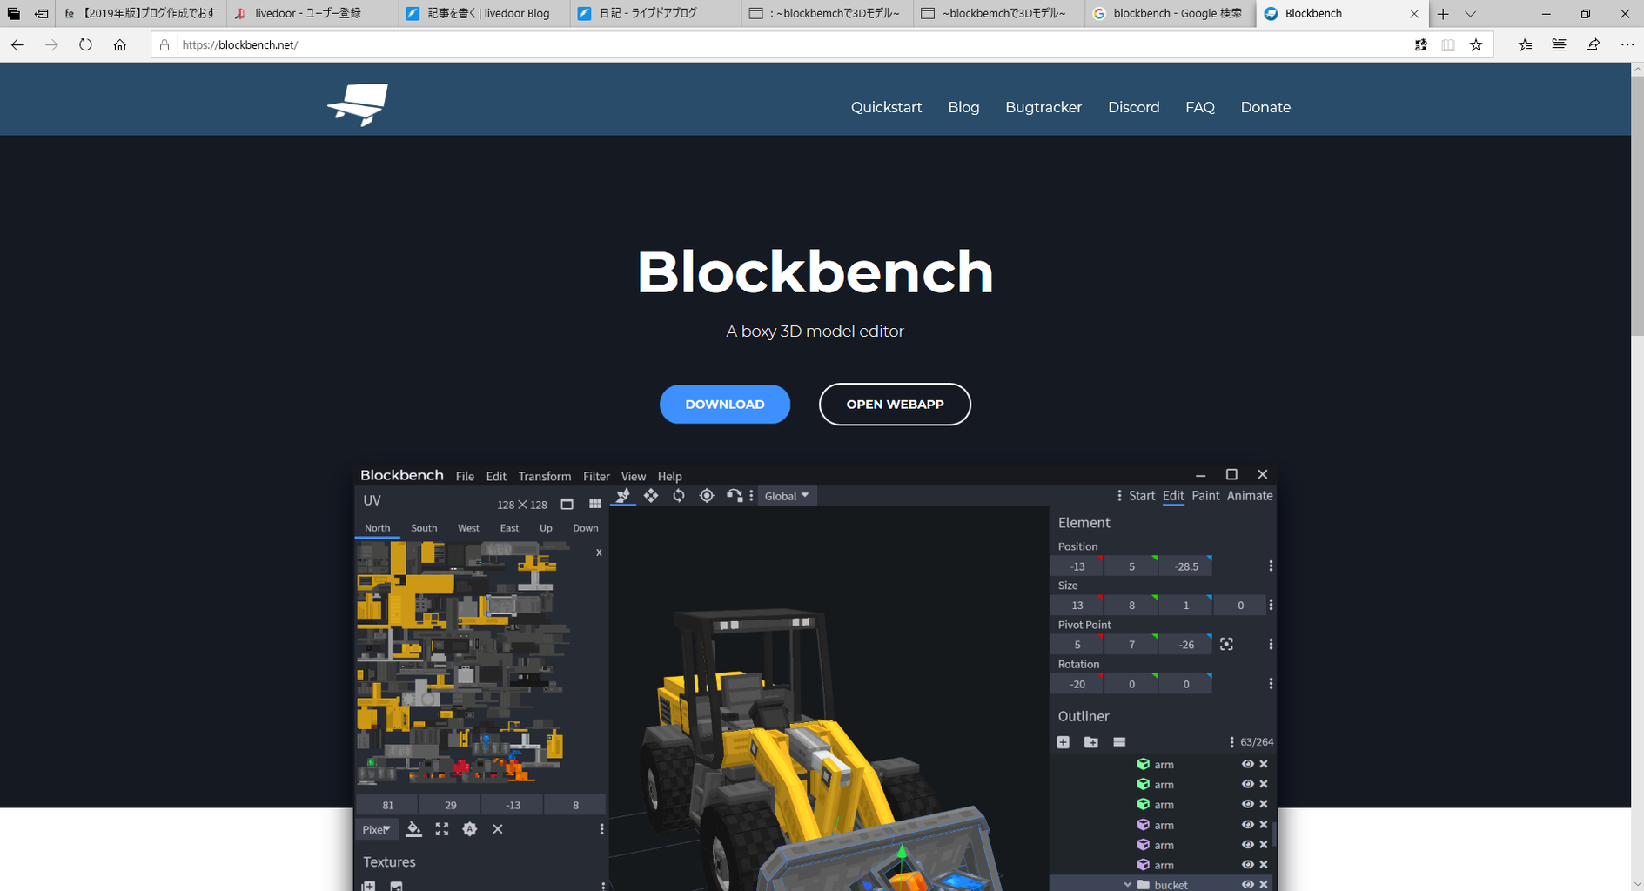Image resolution: width=1644 pixels, height=891 pixels.
Task: Open the Global transform space dropdown
Action: pyautogui.click(x=787, y=496)
